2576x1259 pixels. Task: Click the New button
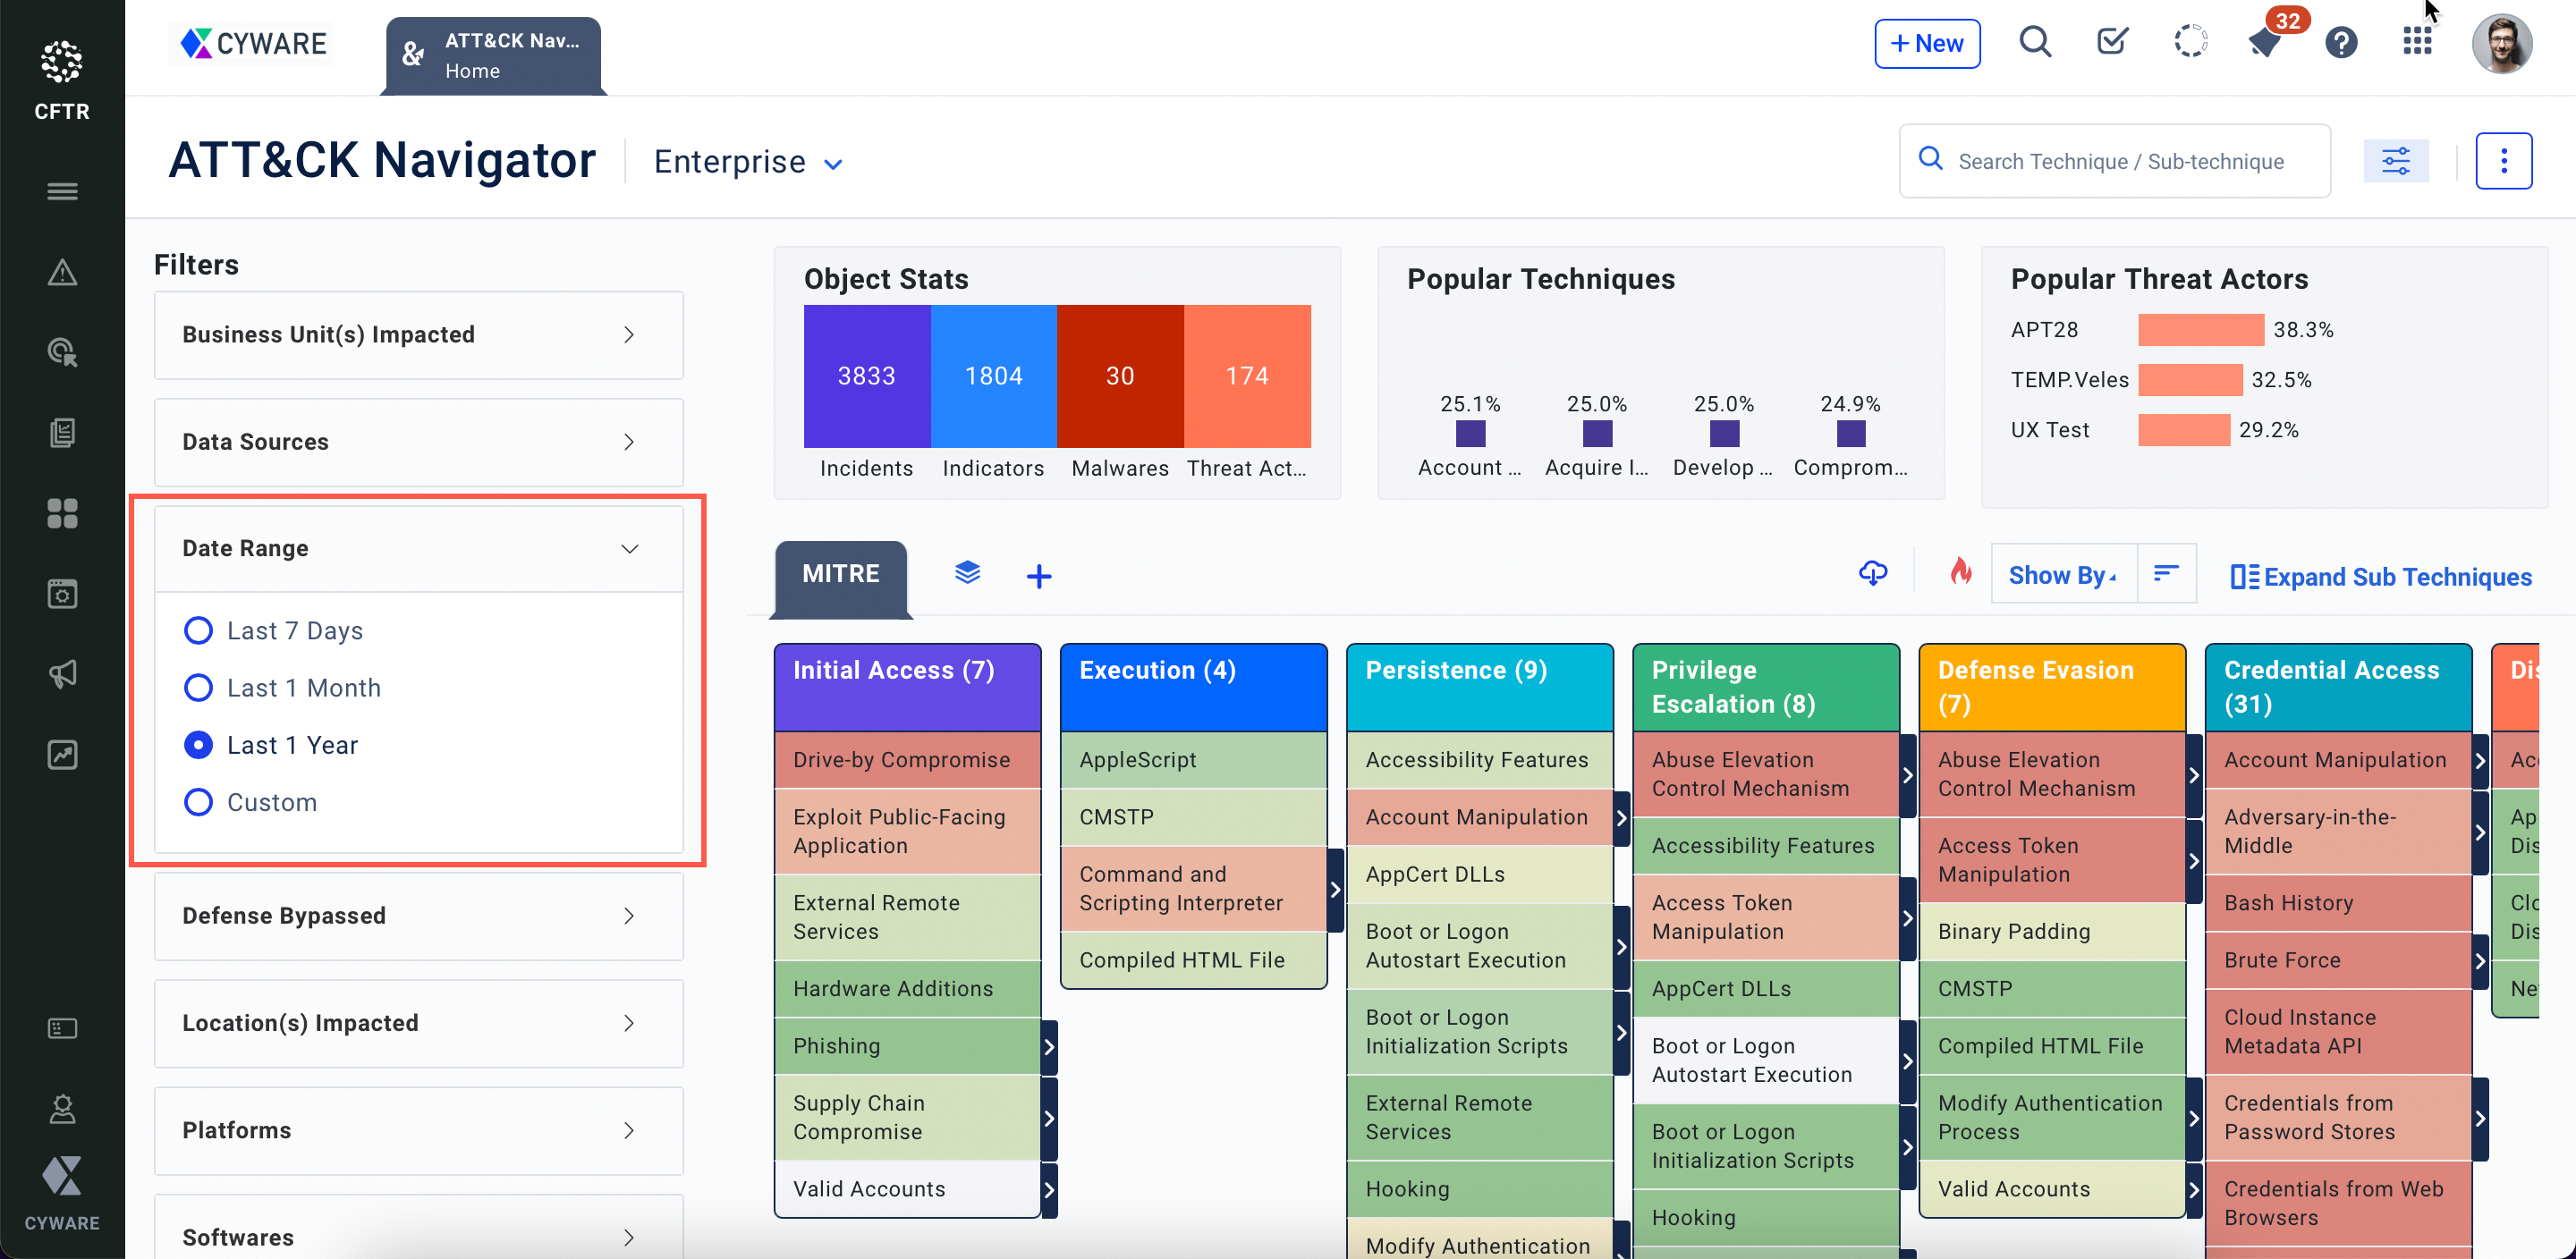tap(1926, 43)
